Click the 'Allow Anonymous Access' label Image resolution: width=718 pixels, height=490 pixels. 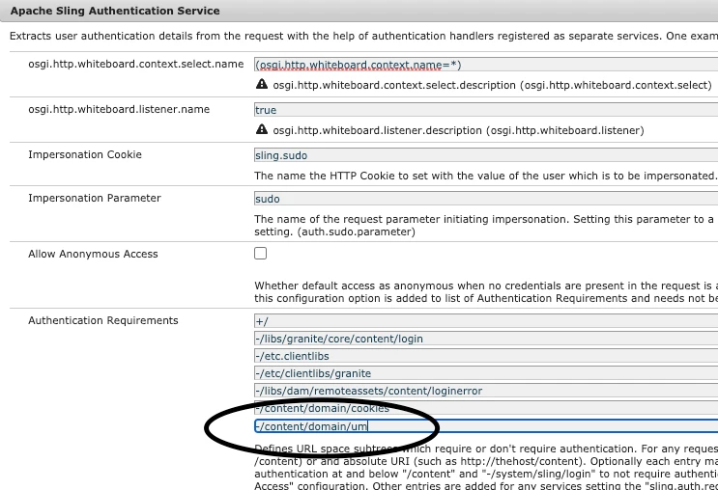pos(93,254)
